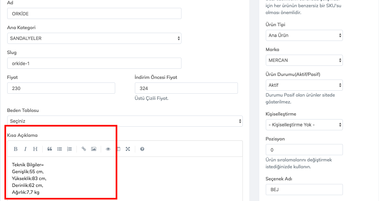Open the Kişiselleştirme dropdown
Viewport: 379px width, 201px height.
tap(304, 125)
